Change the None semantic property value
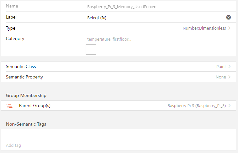238x153 pixels. pyautogui.click(x=221, y=77)
